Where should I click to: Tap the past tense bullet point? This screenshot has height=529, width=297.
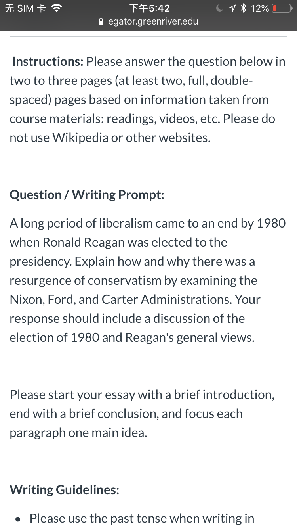pos(135,518)
